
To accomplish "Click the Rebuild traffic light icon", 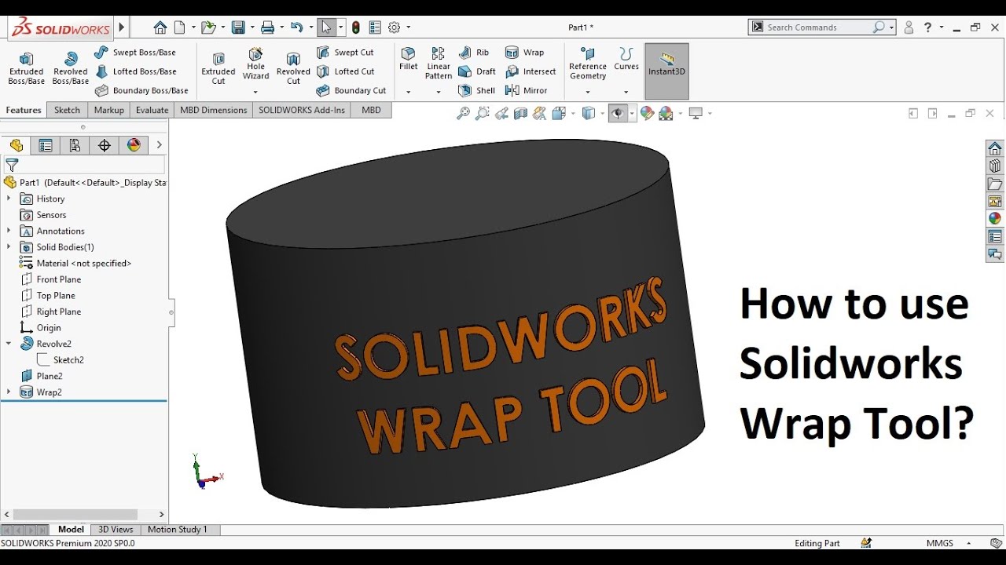I will pyautogui.click(x=356, y=27).
